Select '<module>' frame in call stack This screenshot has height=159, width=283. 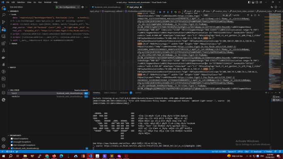pos(48,96)
